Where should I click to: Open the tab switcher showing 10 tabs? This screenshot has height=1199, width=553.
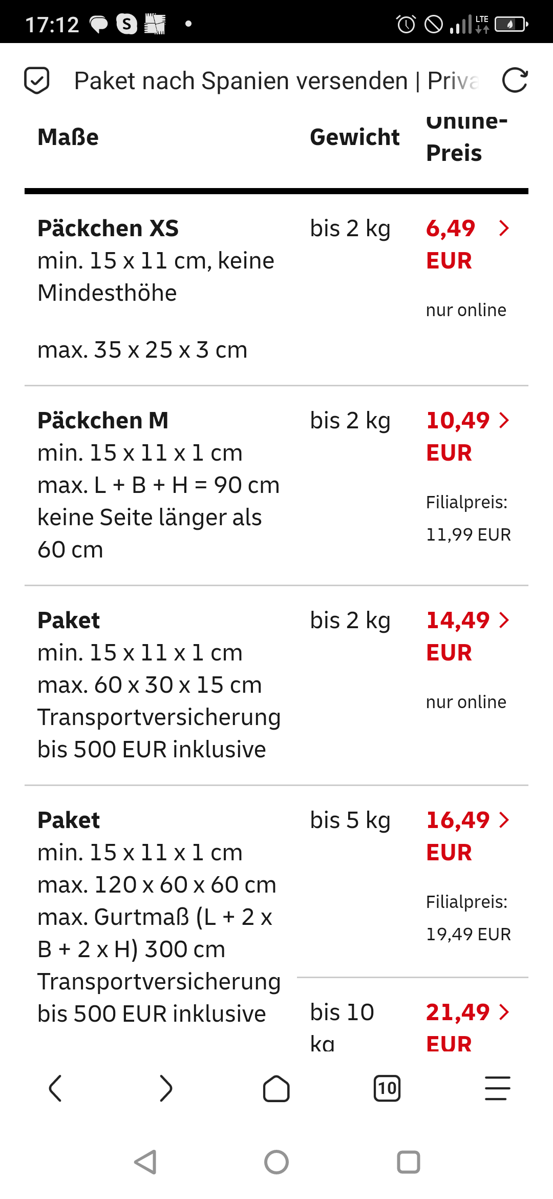[x=387, y=1088]
